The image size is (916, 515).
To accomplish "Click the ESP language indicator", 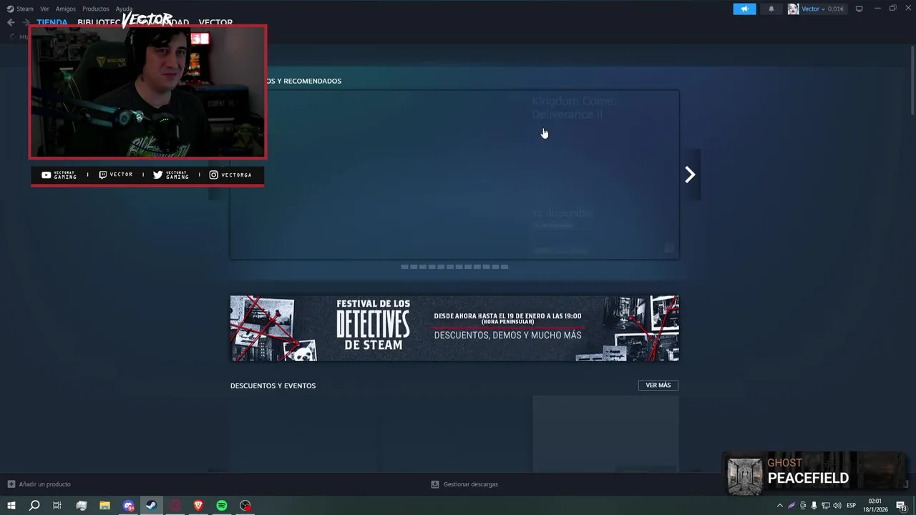I will [852, 506].
